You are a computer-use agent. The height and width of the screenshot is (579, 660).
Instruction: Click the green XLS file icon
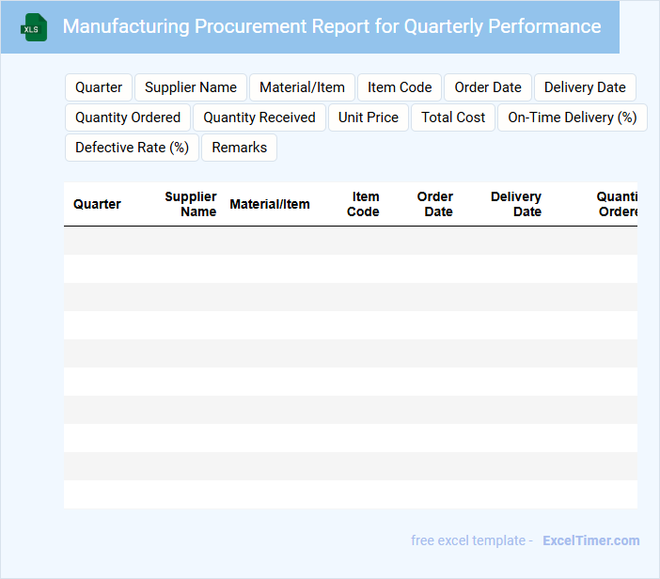coord(35,27)
